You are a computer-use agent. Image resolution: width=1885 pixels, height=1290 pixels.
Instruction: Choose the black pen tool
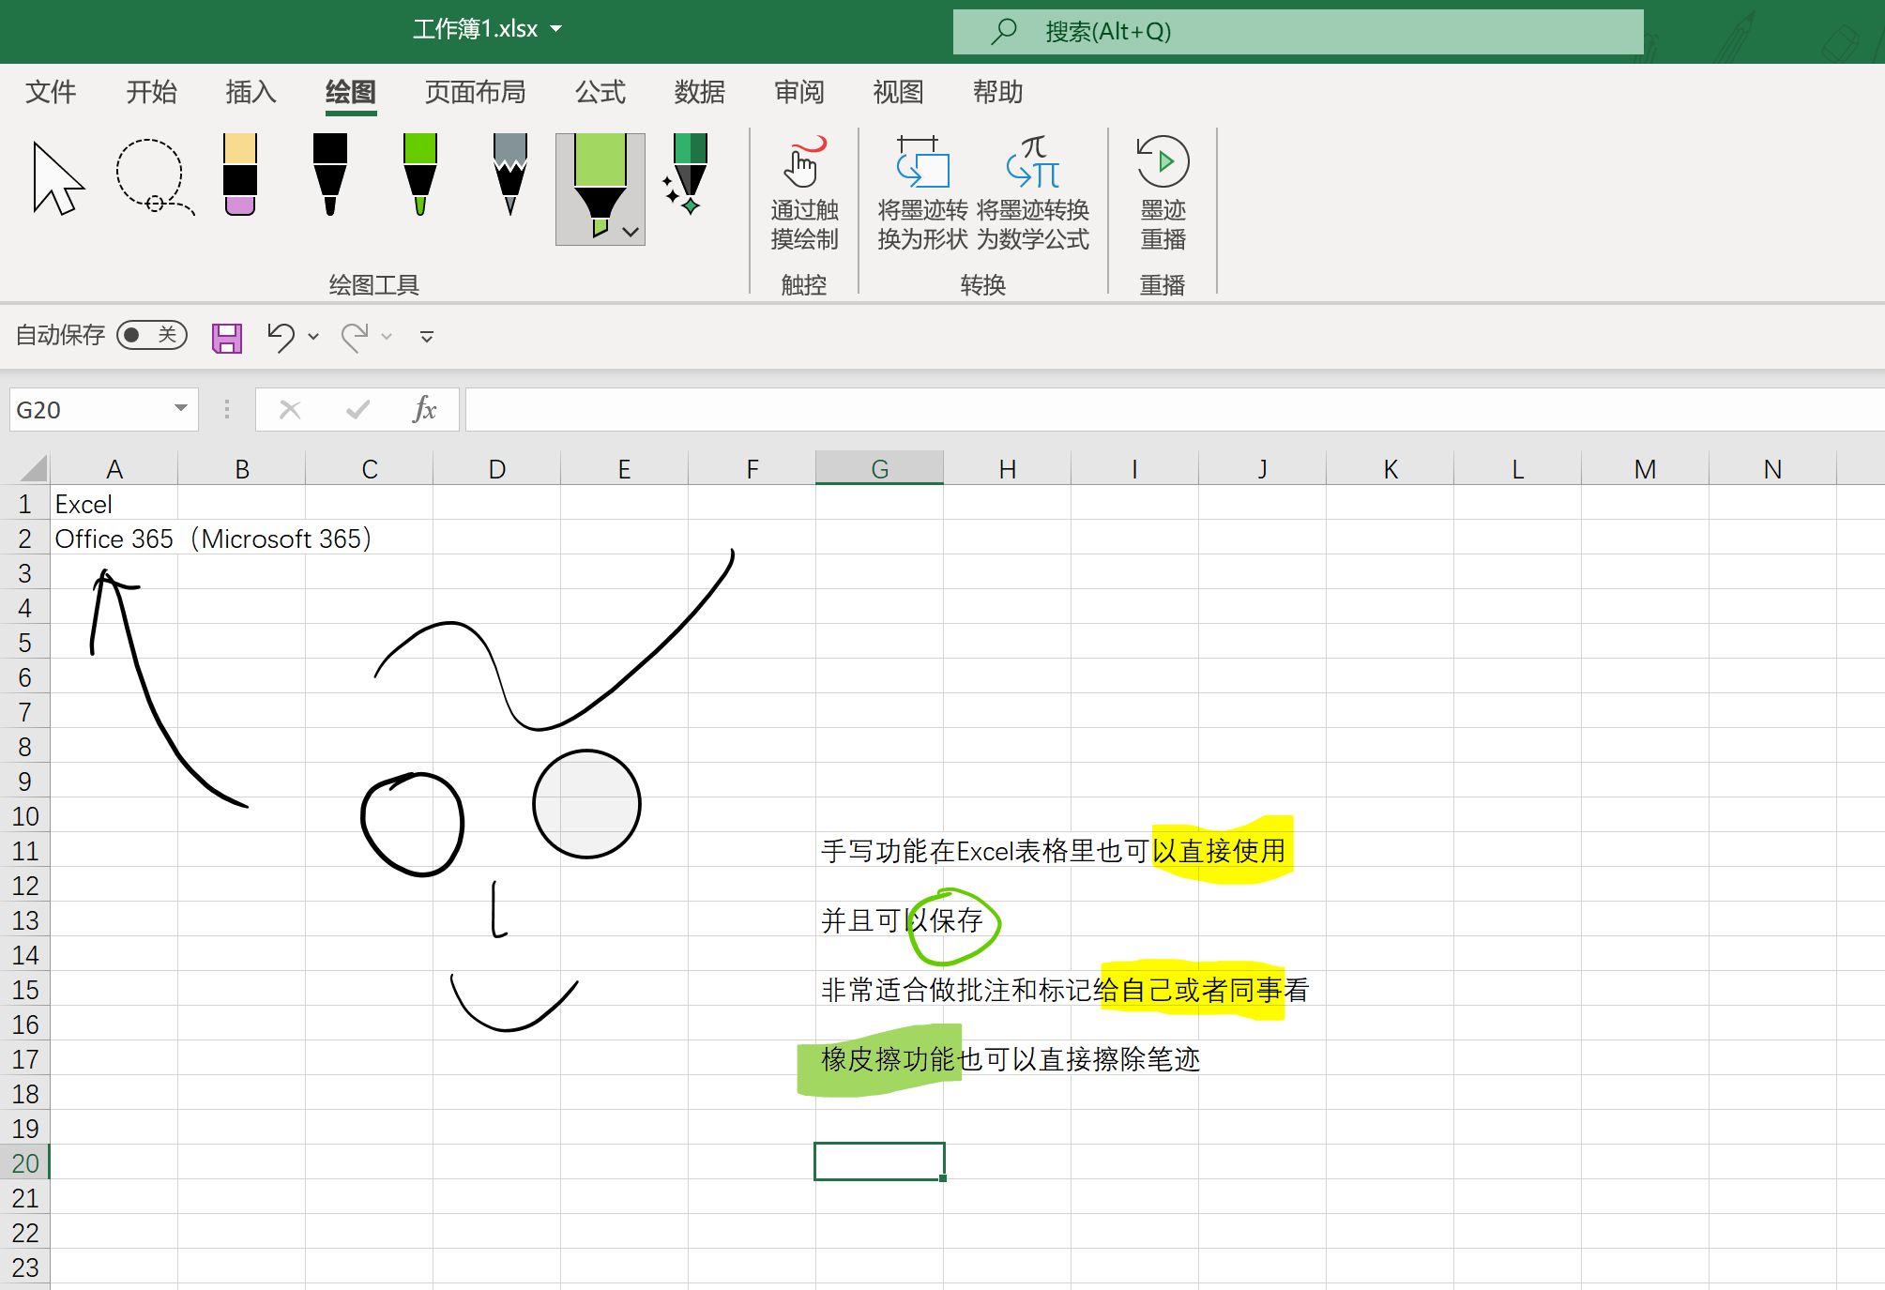pos(329,175)
